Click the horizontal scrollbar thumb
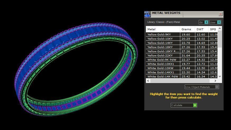The height and width of the screenshot is (130, 231). click(180, 81)
